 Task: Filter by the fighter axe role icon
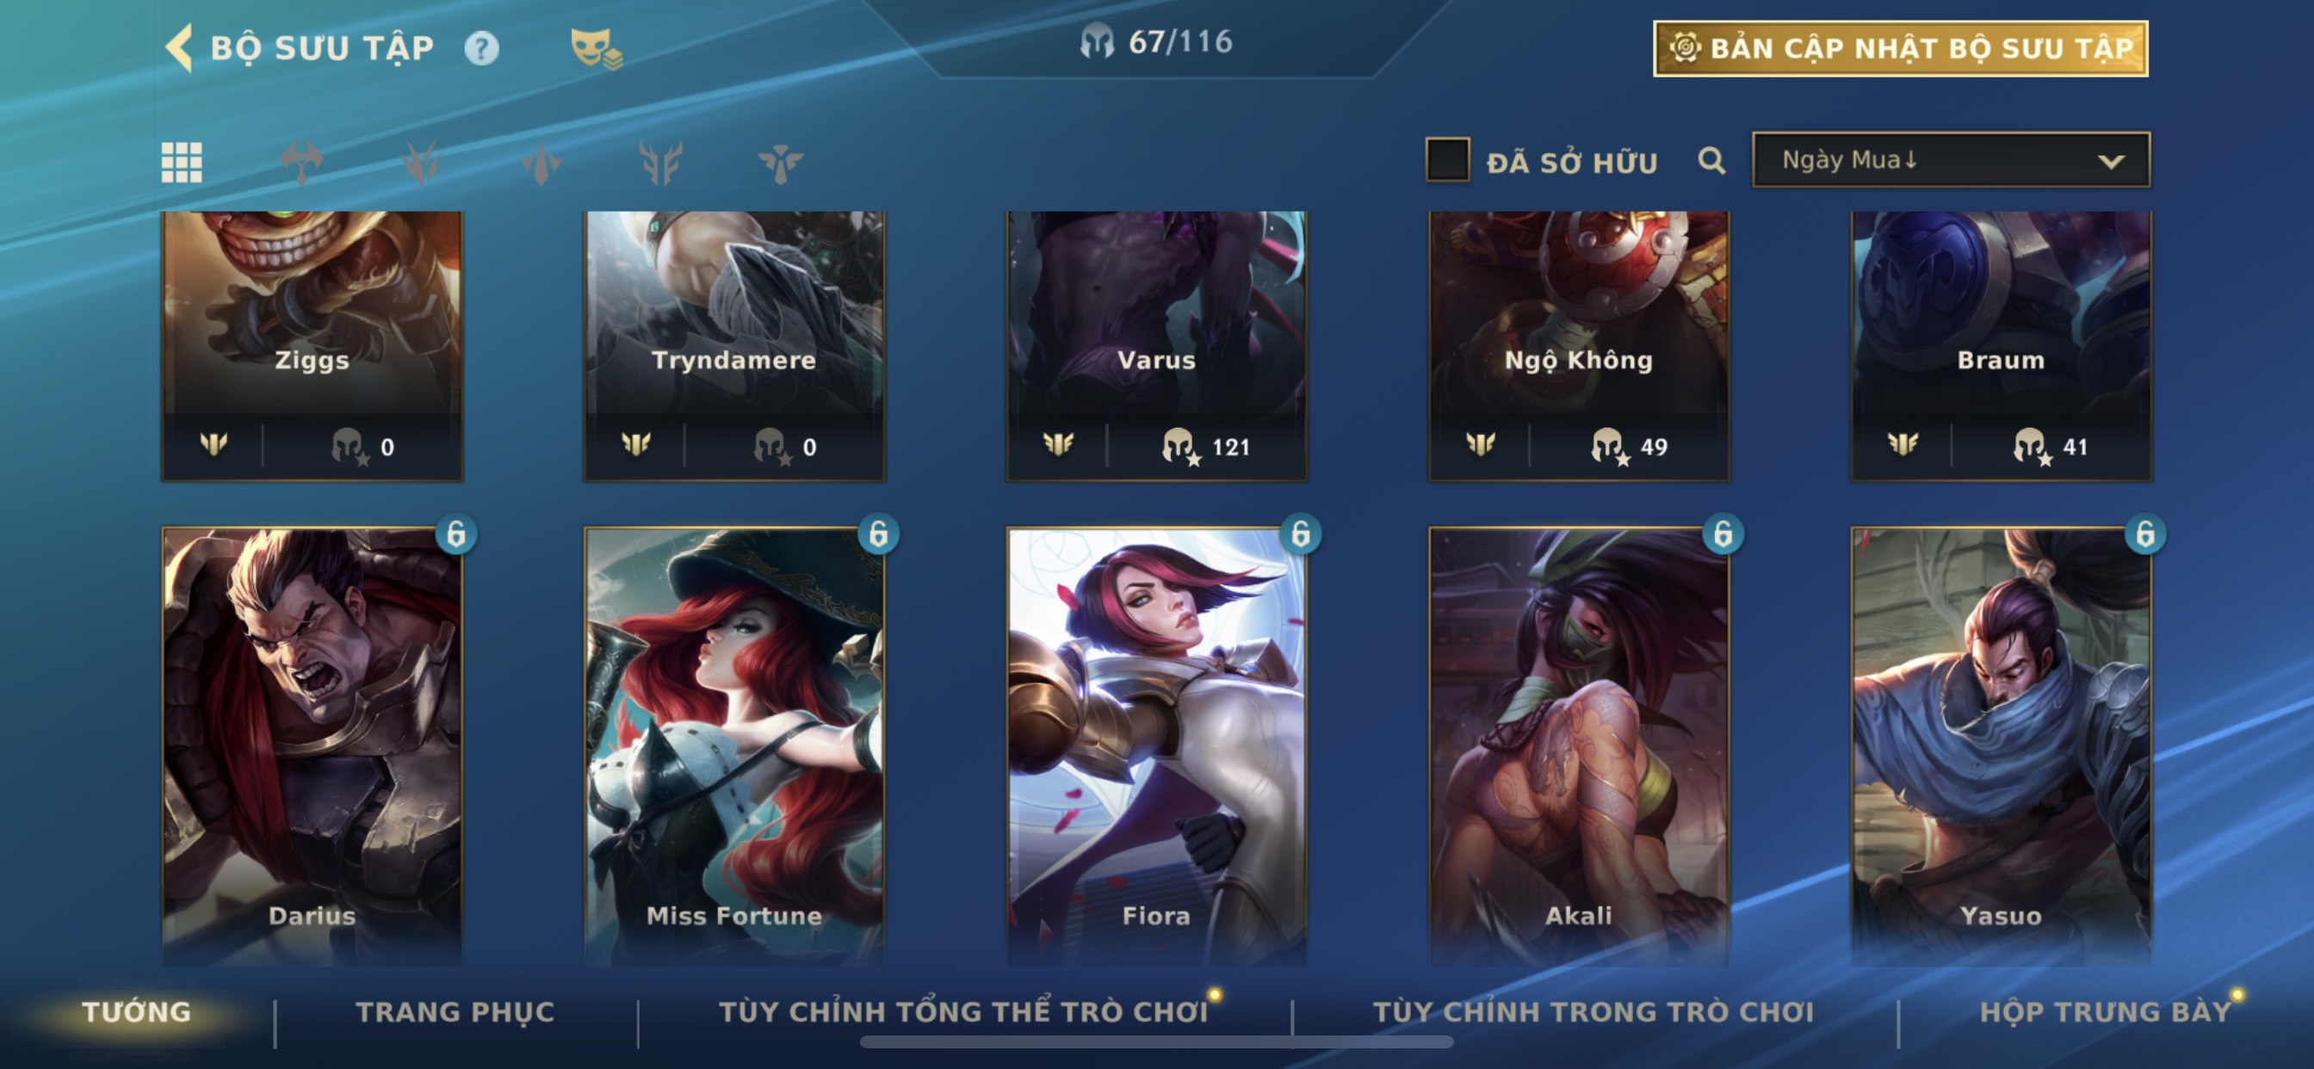click(x=301, y=163)
